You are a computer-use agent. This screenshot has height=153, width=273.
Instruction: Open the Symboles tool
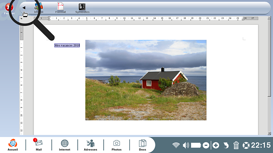(82, 8)
